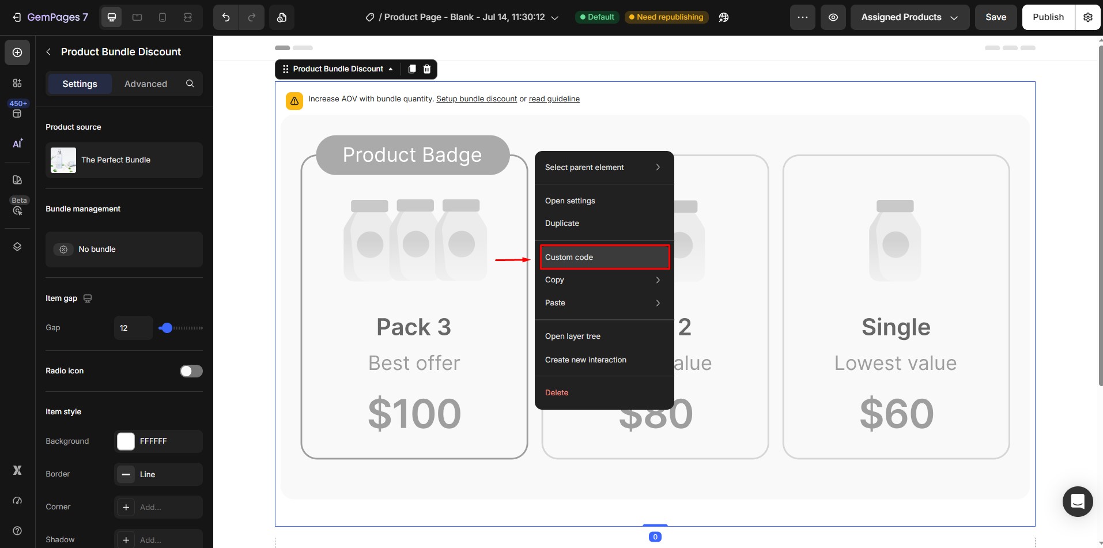
Task: Open version history icon
Action: [x=282, y=17]
